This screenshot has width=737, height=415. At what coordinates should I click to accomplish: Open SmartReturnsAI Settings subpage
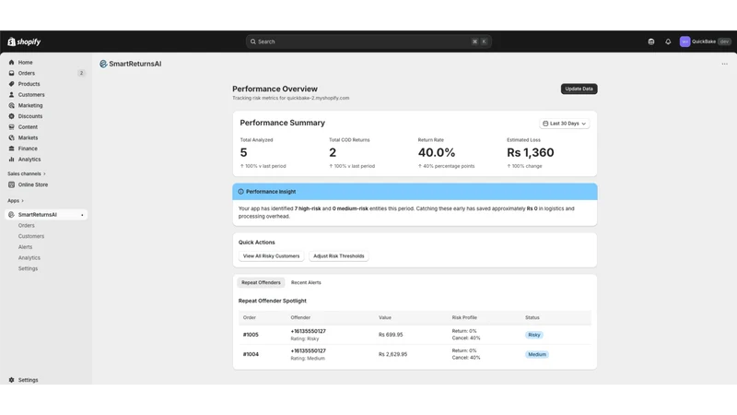28,268
